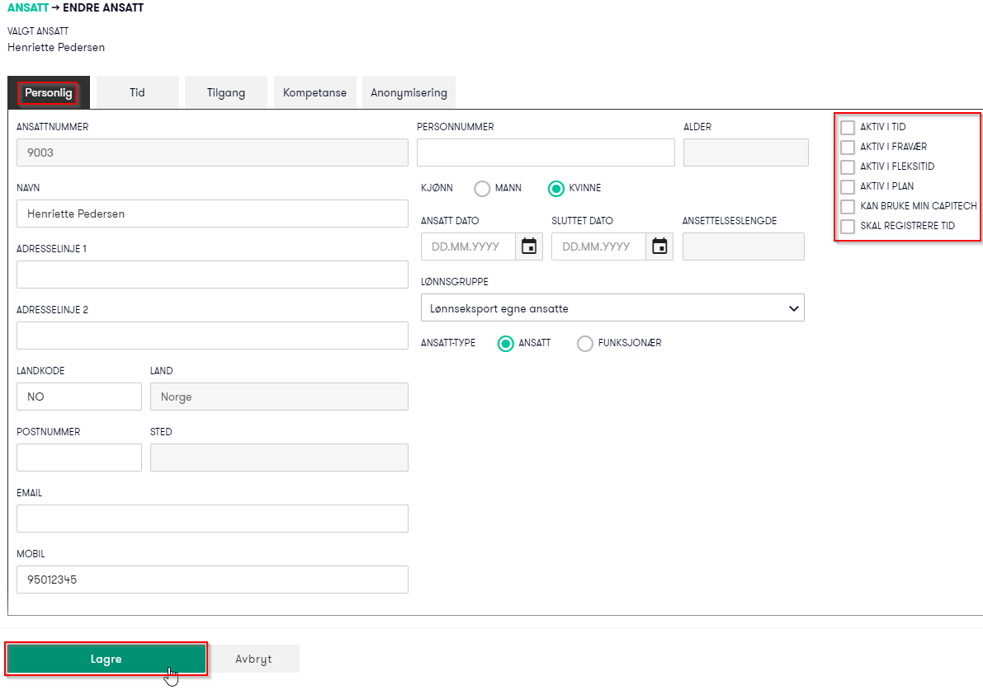Click the ENDRE ANSATT breadcrumb text
Viewport: 983px width, 690px height.
(103, 8)
